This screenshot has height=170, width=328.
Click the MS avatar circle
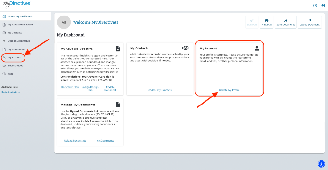pos(64,22)
